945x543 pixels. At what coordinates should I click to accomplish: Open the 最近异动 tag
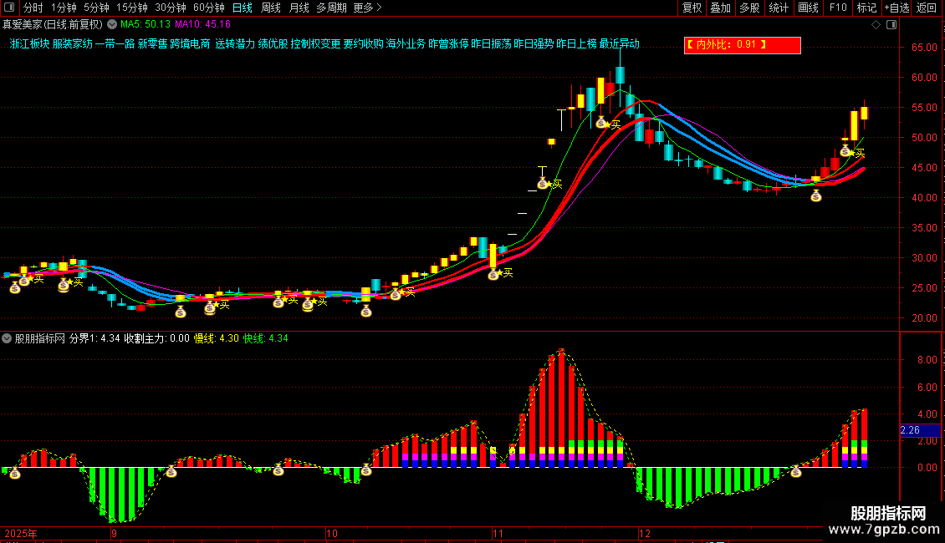pyautogui.click(x=620, y=44)
